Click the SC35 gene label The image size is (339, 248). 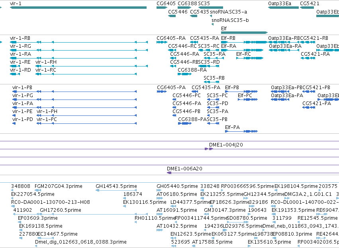click(x=204, y=4)
